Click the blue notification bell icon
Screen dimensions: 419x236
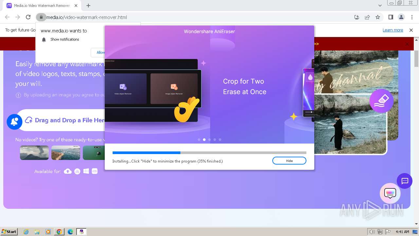point(14,122)
